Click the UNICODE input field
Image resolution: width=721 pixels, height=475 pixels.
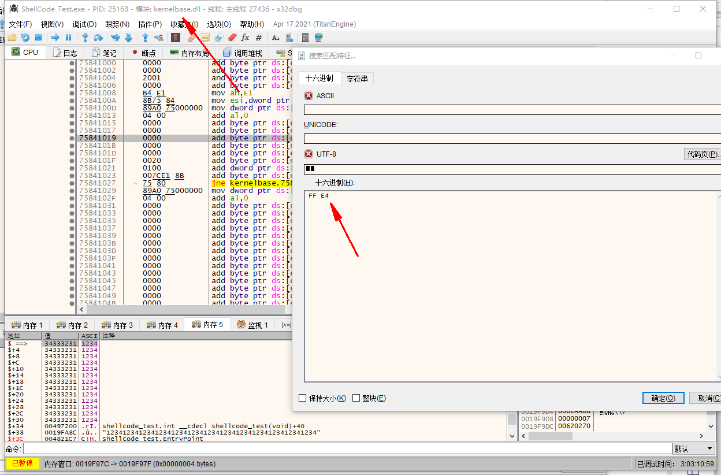512,139
